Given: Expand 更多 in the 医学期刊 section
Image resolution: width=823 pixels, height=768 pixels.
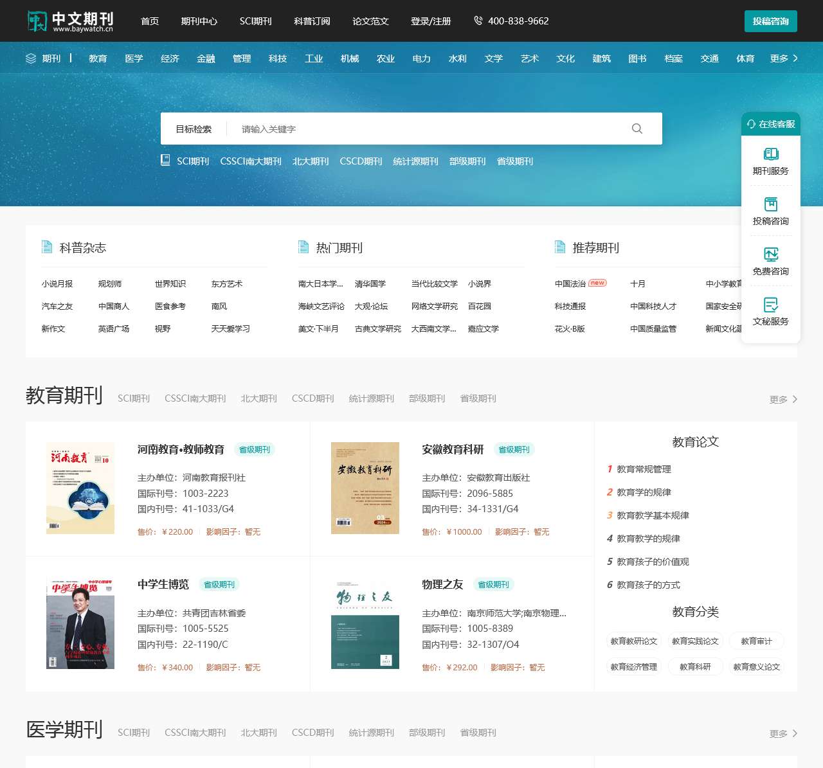Looking at the screenshot, I should pos(783,733).
